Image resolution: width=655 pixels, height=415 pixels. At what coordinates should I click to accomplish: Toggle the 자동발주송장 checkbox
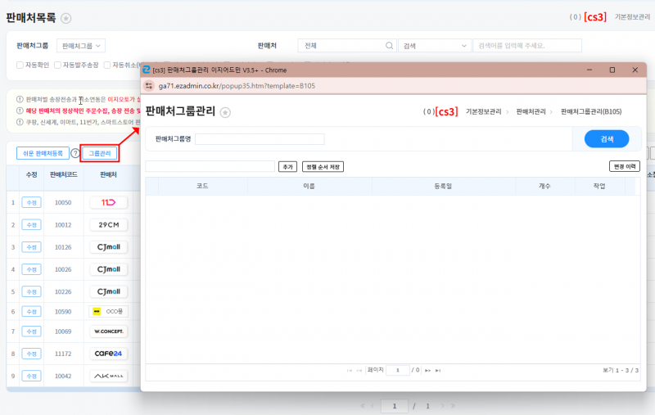[58, 65]
